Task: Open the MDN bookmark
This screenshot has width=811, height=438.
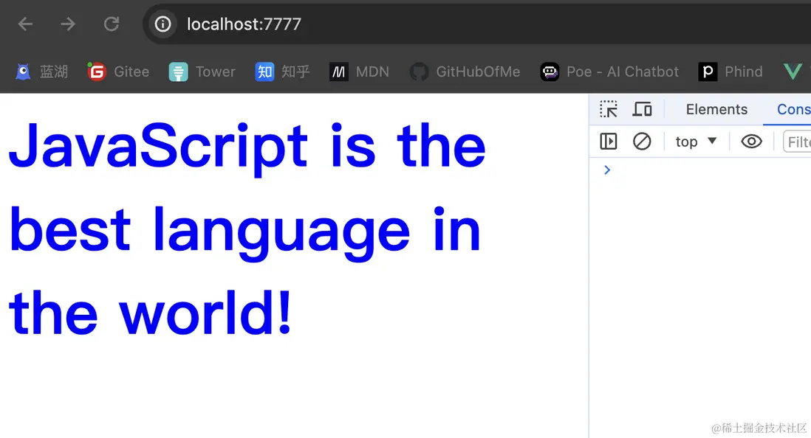Action: [x=359, y=72]
